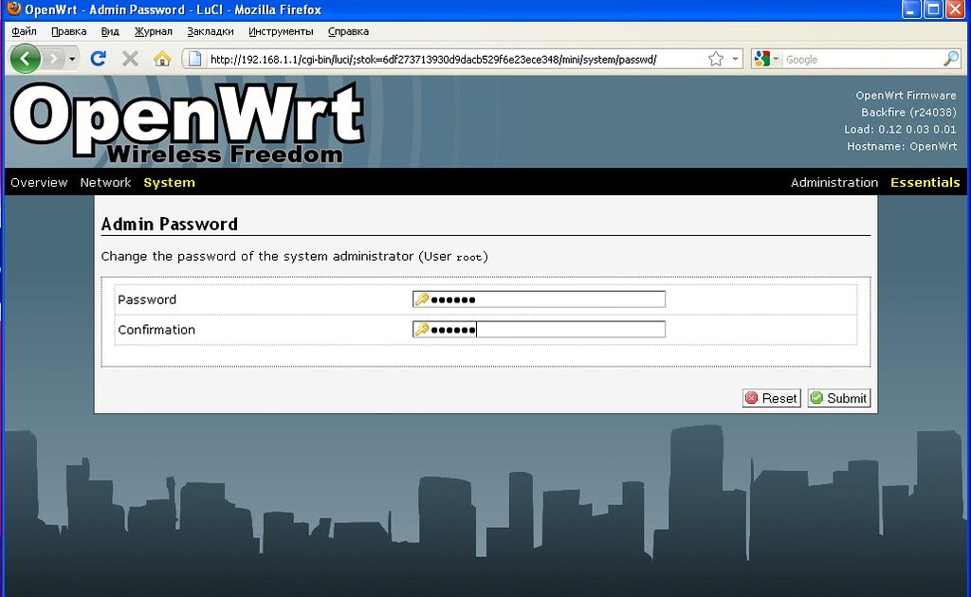Open the Network tab in LuCI

pos(105,183)
